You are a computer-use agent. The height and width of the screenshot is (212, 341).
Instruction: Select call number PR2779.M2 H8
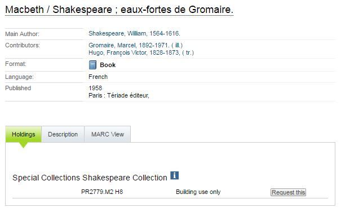pos(102,192)
